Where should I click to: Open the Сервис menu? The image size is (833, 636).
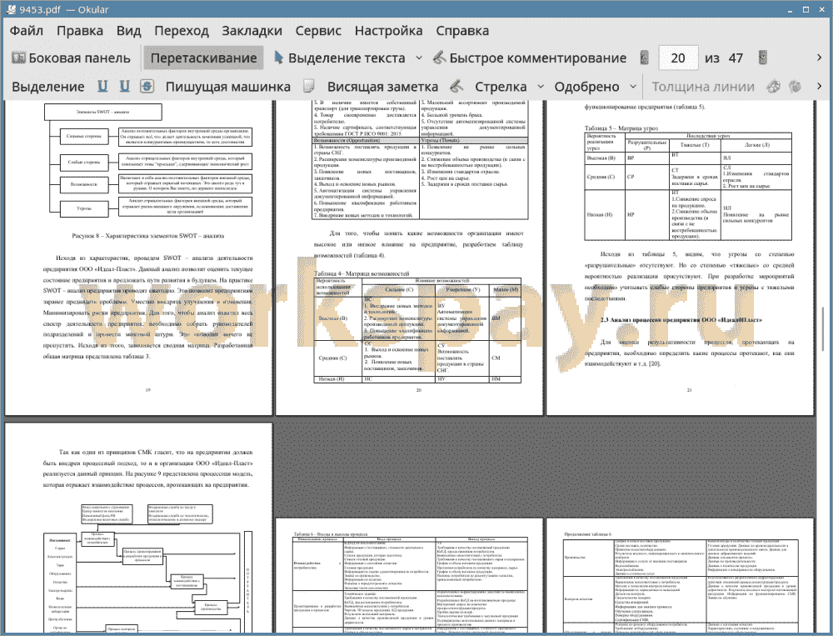(x=318, y=31)
